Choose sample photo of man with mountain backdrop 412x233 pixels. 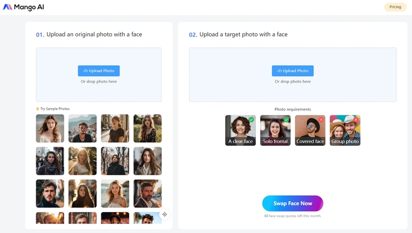coord(82,128)
